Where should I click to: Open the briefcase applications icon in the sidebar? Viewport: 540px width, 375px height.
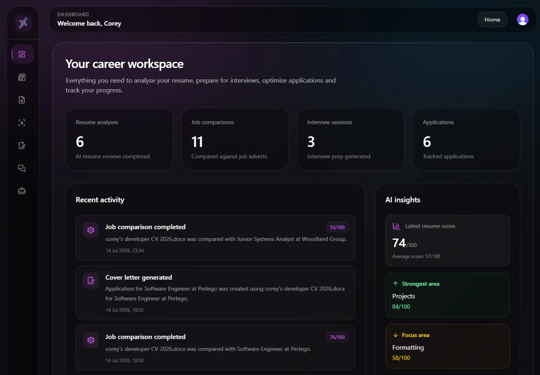(x=22, y=191)
